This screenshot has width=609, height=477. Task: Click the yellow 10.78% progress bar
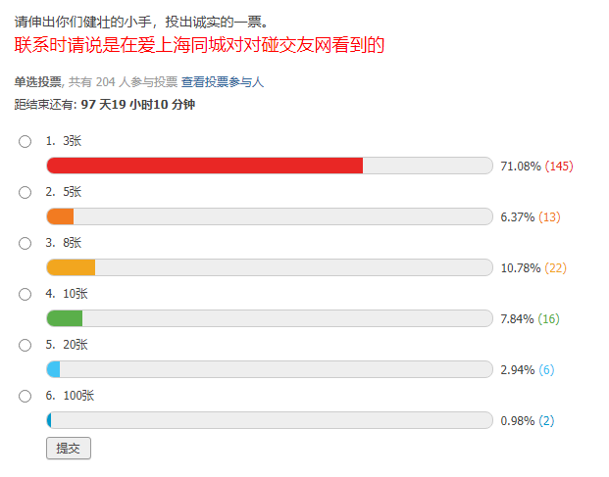270,267
